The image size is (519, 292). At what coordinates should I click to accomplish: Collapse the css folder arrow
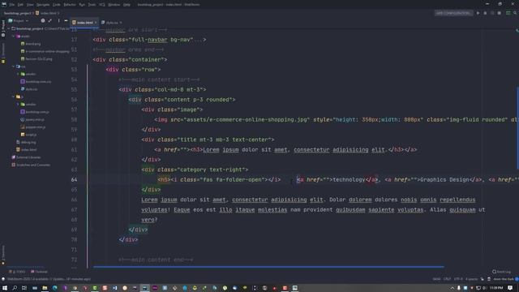click(x=14, y=67)
